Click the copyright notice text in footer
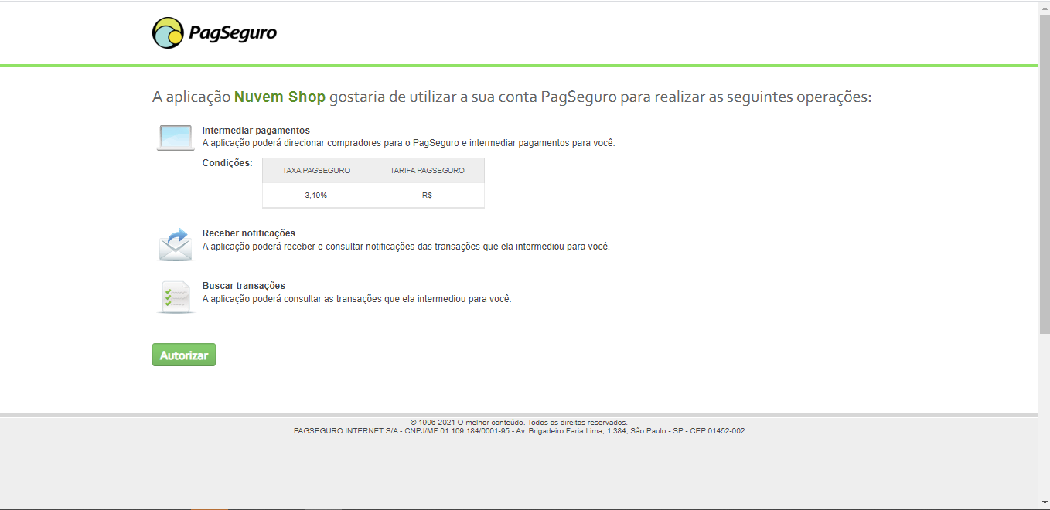 [519, 423]
